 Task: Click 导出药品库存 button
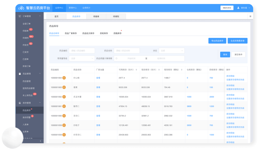tap(217, 41)
